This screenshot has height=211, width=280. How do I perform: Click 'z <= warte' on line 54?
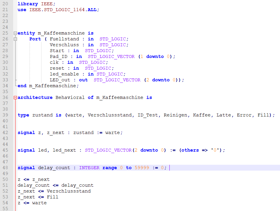(32, 203)
